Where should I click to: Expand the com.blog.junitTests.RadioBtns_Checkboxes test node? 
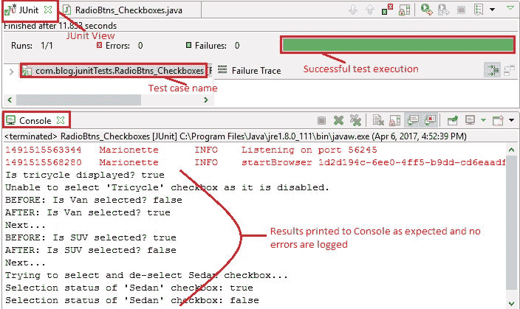pyautogui.click(x=11, y=72)
